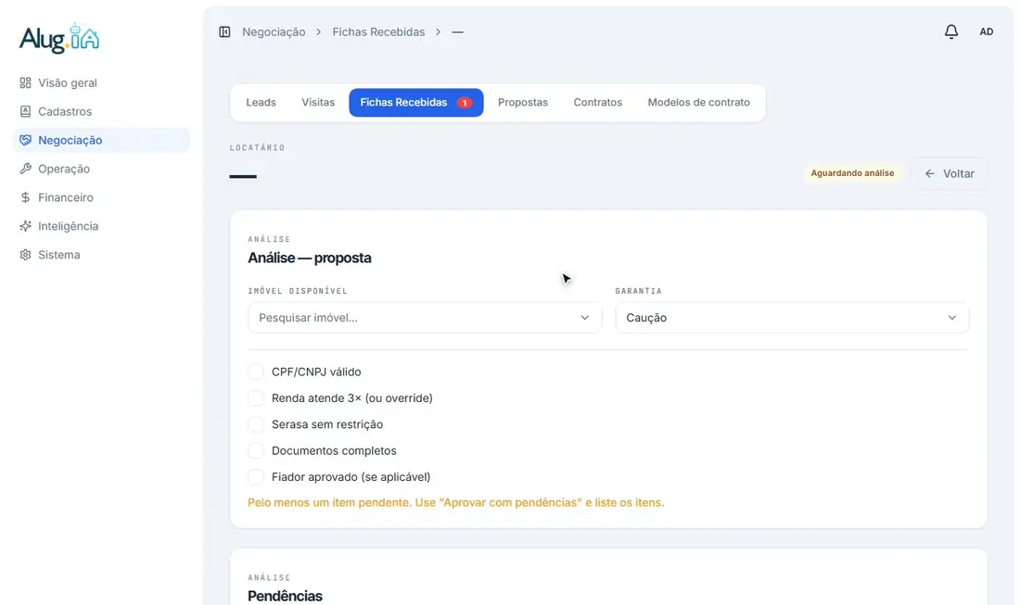Click the Voltar button
1020x605 pixels.
pos(950,173)
